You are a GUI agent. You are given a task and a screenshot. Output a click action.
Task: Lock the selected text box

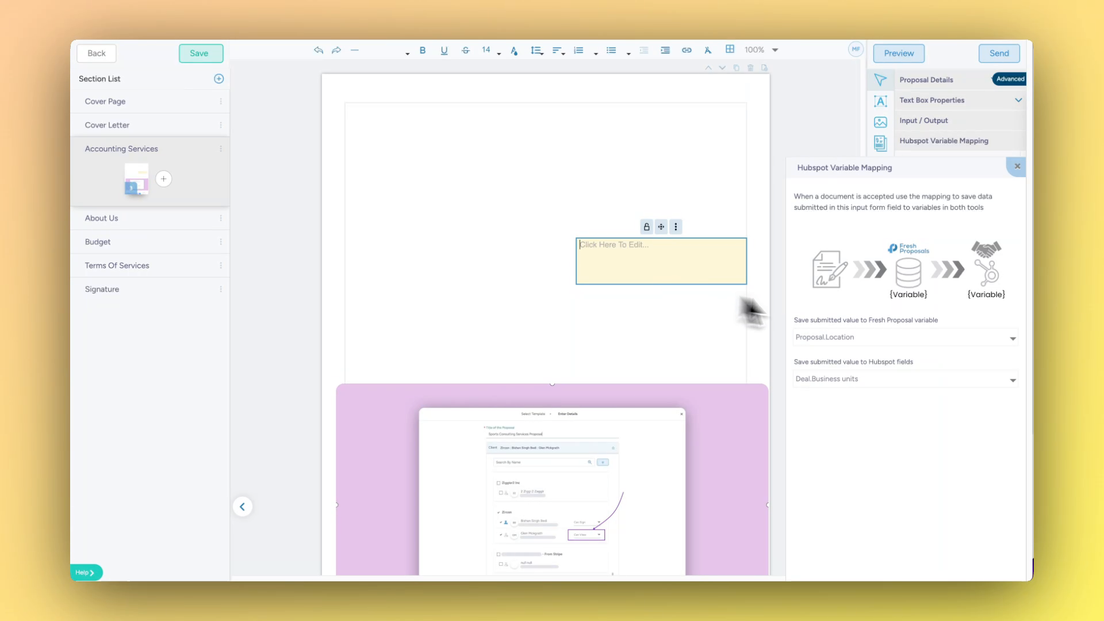pyautogui.click(x=646, y=227)
